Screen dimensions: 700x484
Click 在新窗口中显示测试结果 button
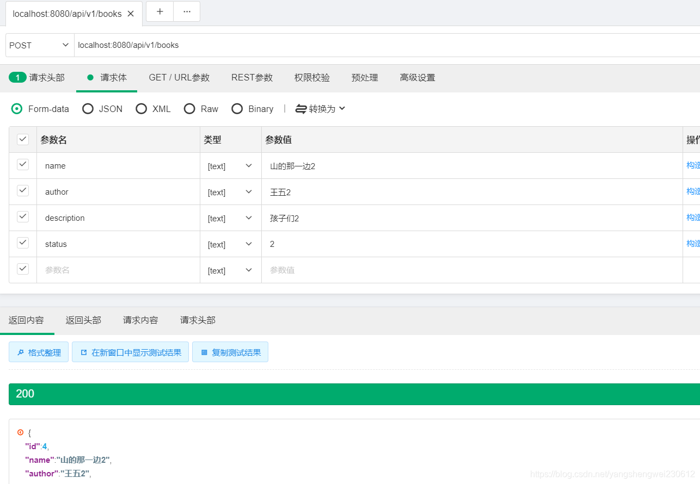coord(130,352)
